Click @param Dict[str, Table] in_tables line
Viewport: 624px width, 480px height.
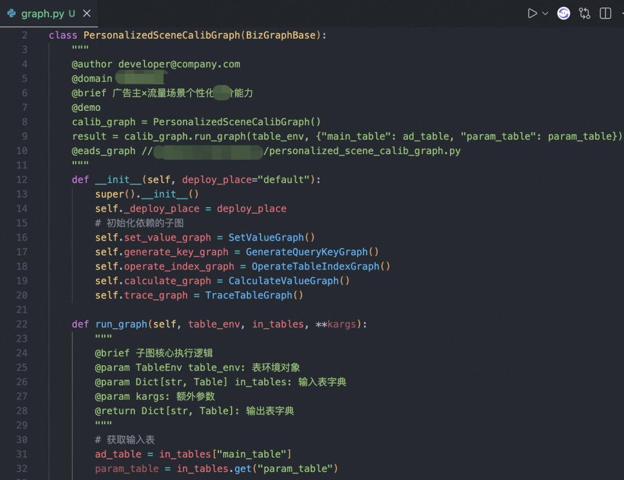[x=221, y=382]
